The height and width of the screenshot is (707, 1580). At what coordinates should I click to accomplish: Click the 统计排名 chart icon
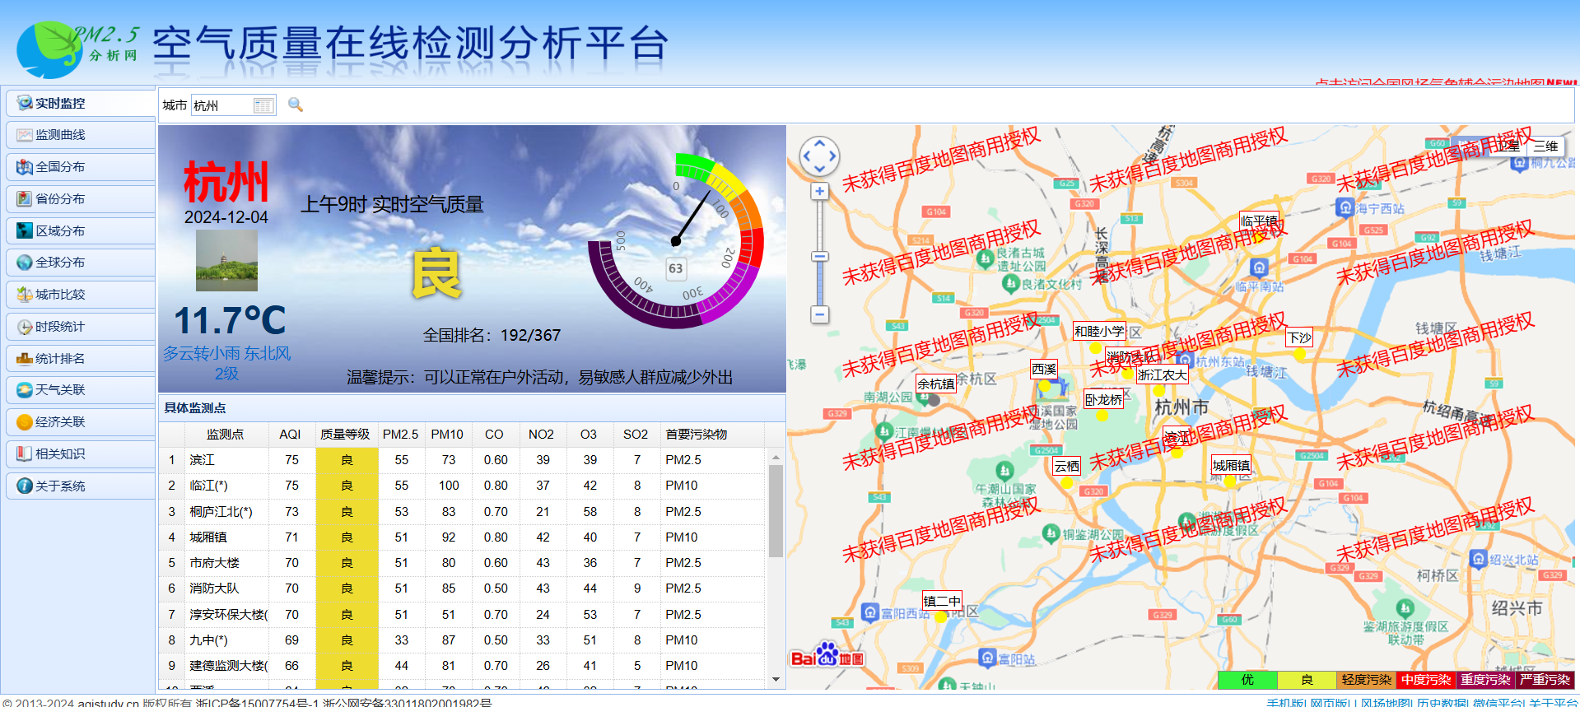(x=25, y=359)
